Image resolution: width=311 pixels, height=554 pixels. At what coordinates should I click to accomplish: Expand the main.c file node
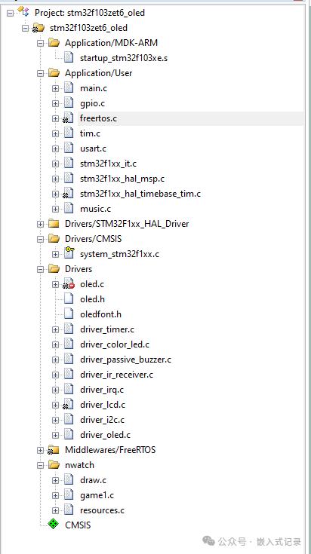tap(55, 88)
